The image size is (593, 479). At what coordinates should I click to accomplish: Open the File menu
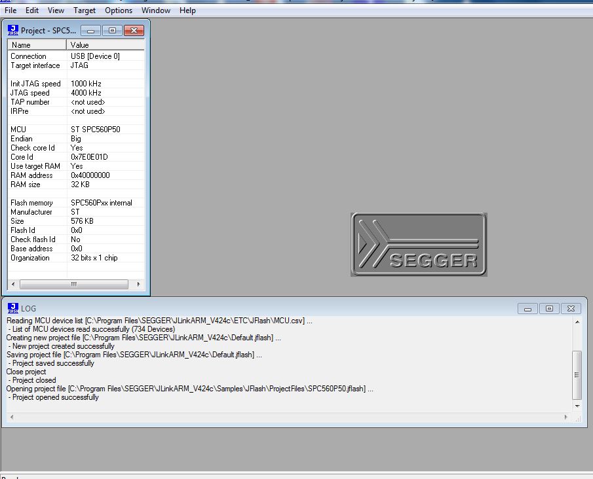click(10, 10)
